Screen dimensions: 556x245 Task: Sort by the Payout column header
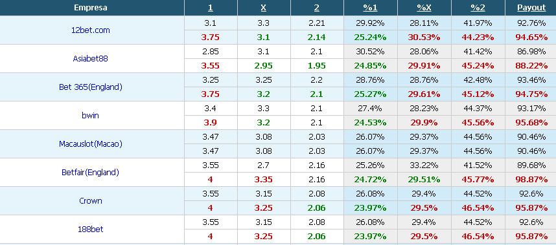(531, 8)
